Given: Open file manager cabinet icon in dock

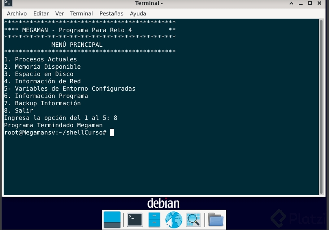Looking at the screenshot, I should 154,220.
